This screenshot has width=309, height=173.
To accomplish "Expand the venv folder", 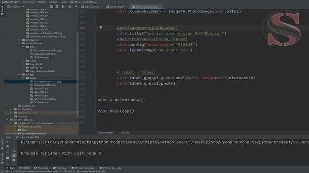I will click(11, 113).
